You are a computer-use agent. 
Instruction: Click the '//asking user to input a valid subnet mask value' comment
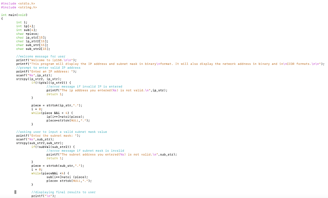tap(61, 132)
